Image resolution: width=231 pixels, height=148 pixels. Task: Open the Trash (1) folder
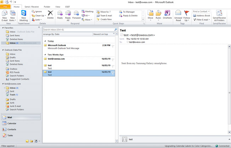12,95
